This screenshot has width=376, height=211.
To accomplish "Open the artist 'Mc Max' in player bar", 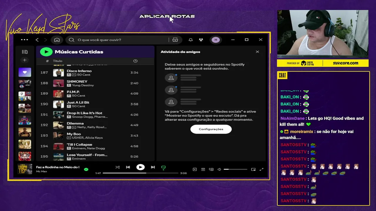I will pos(41,171).
